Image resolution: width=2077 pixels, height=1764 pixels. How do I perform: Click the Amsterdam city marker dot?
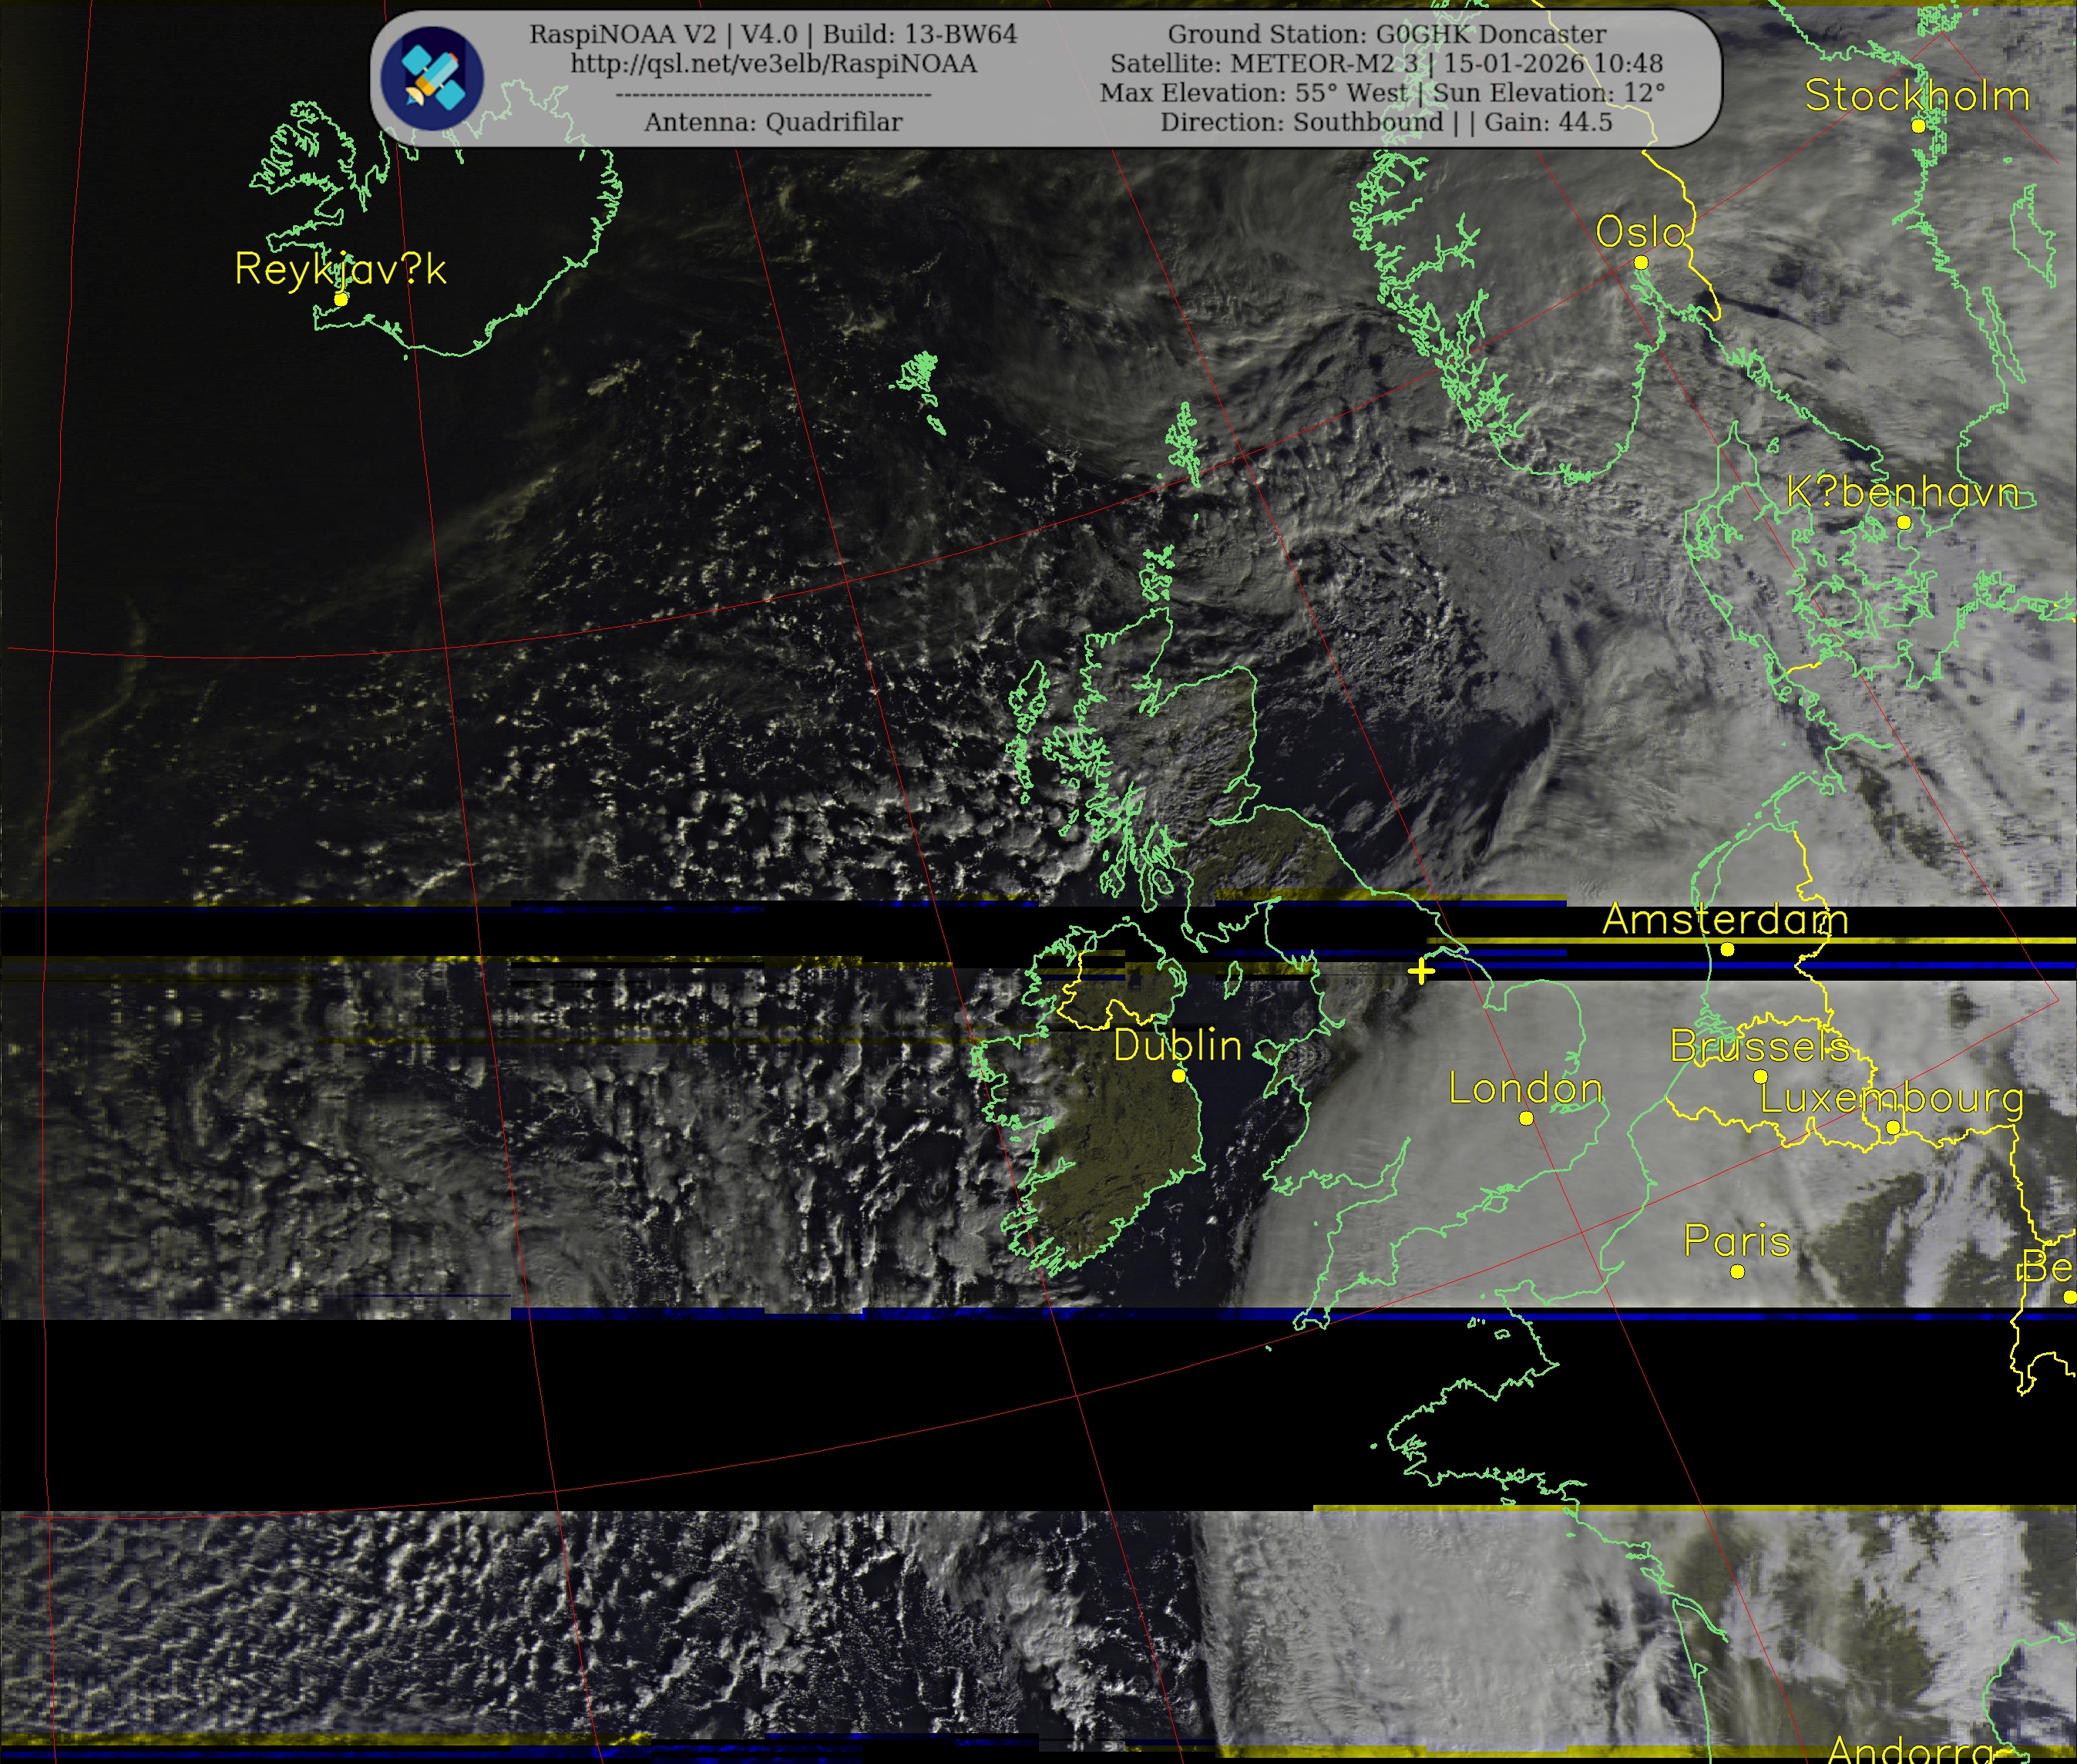[x=1726, y=949]
